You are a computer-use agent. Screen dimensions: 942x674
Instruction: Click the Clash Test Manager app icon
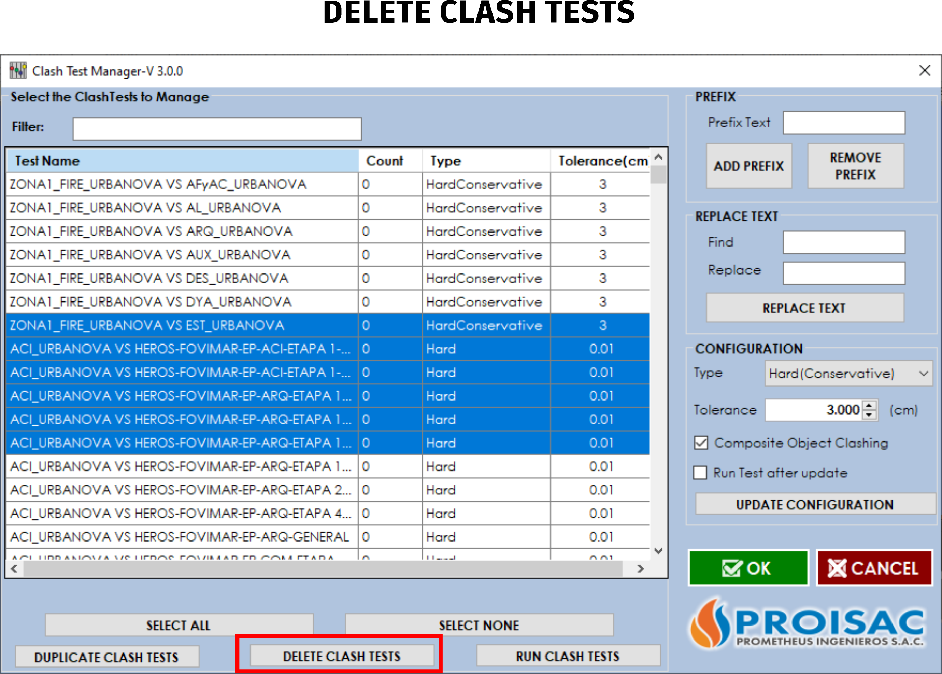click(18, 71)
